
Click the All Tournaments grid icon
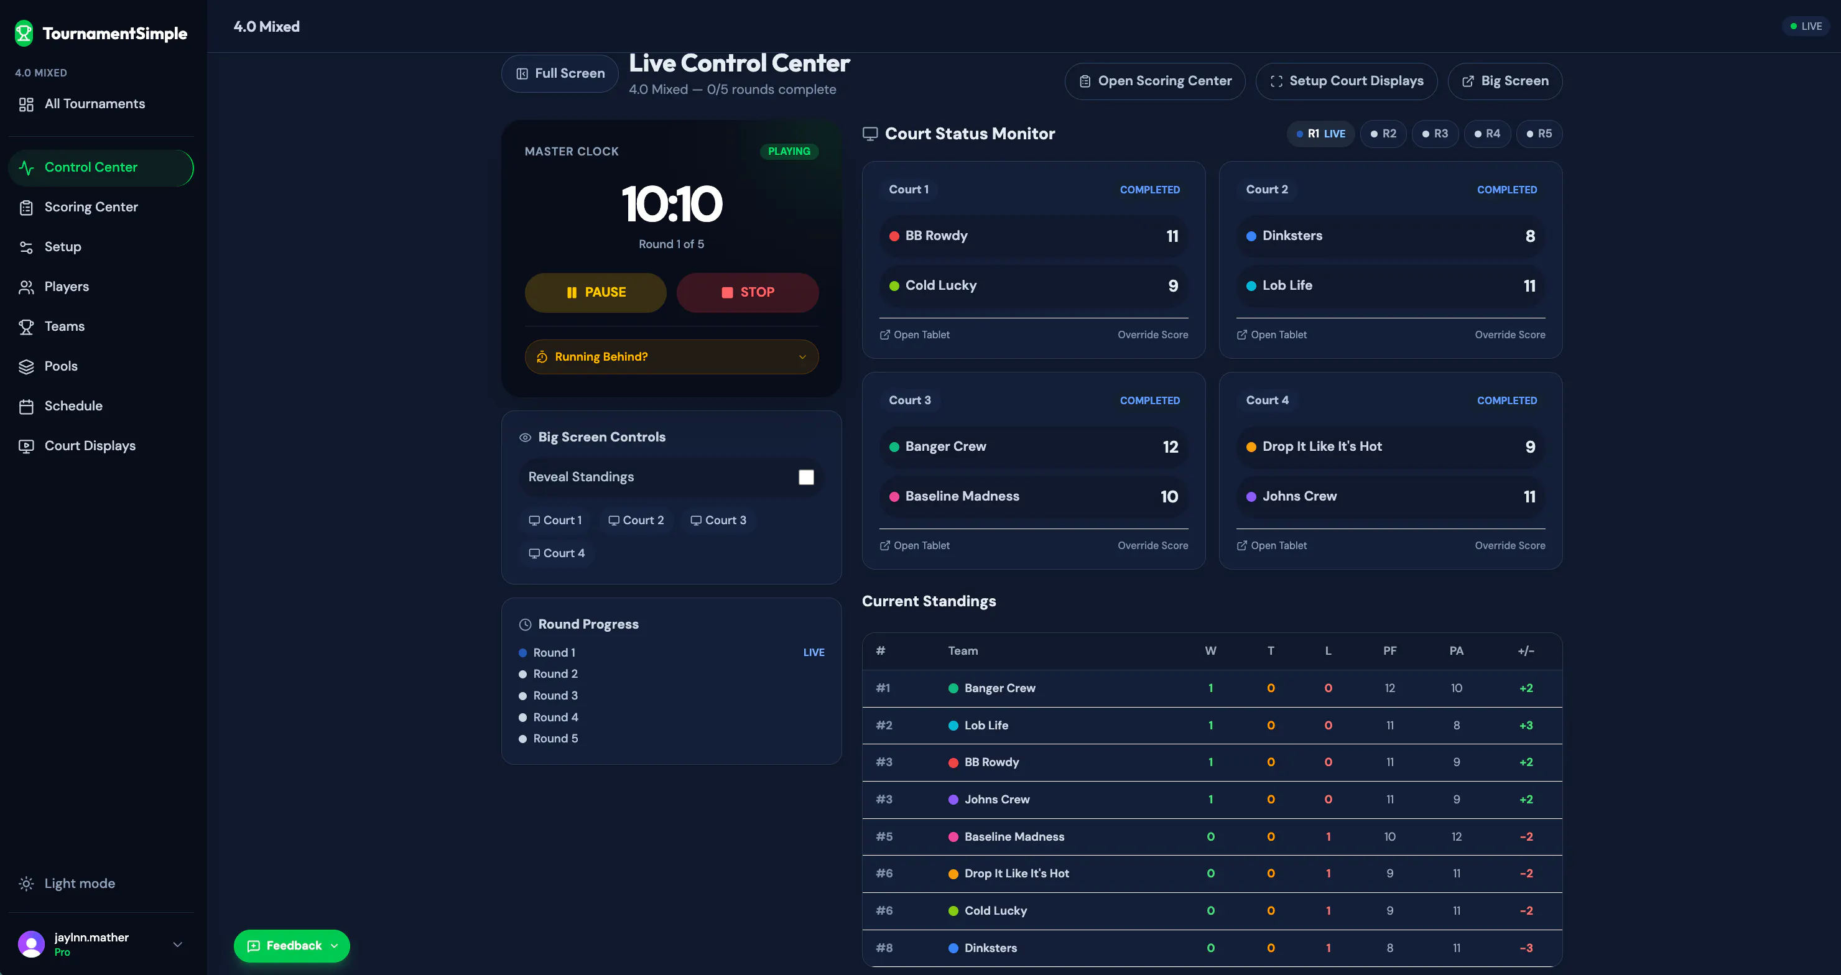(x=27, y=104)
